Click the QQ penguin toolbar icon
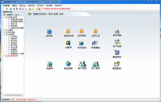Screen dimensions: 161x102 [x=17, y=9]
